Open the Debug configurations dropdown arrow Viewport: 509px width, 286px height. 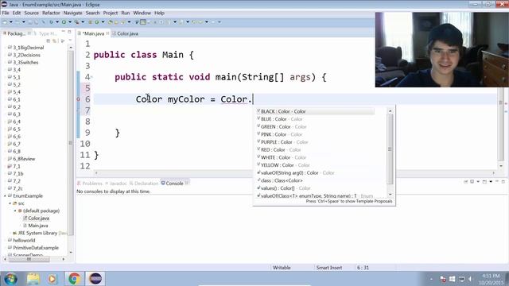[x=57, y=22]
